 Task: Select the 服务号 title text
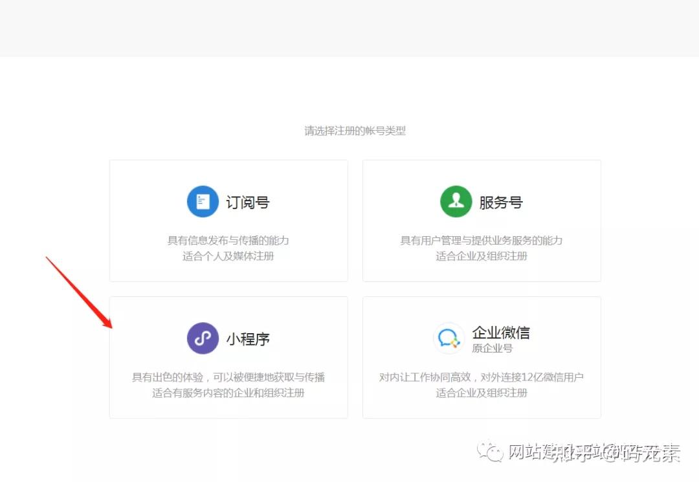click(501, 203)
